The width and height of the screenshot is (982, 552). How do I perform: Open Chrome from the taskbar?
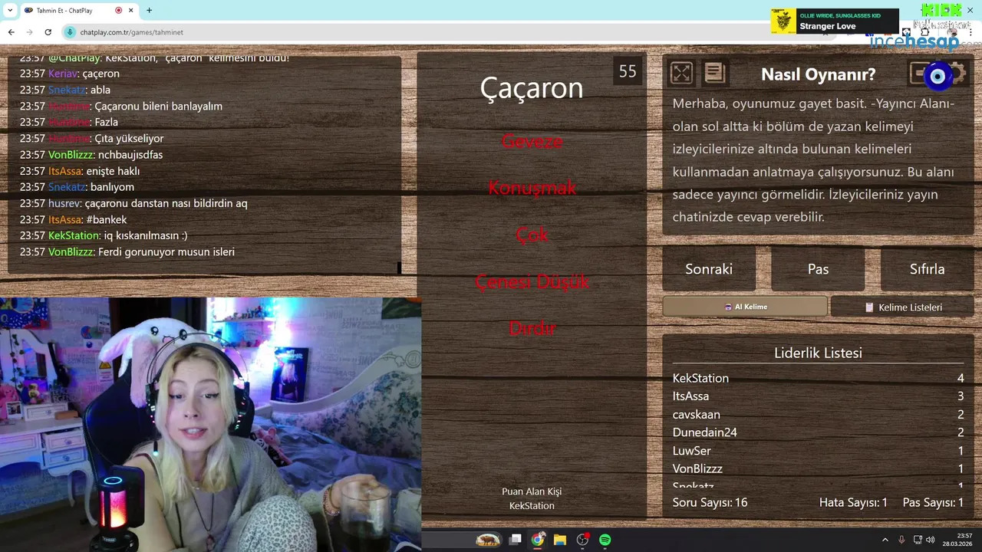[538, 540]
